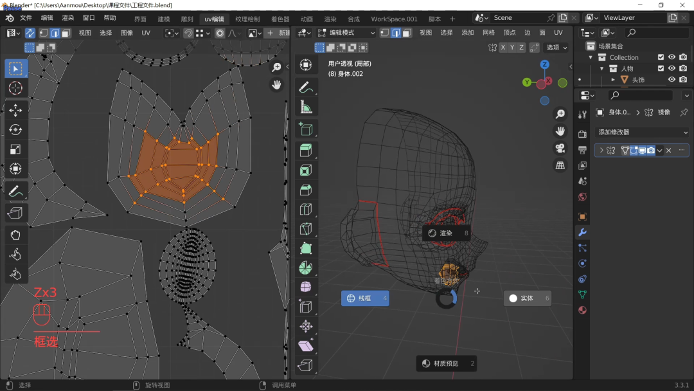
Task: Open the 选项 options dropdown
Action: coord(556,48)
